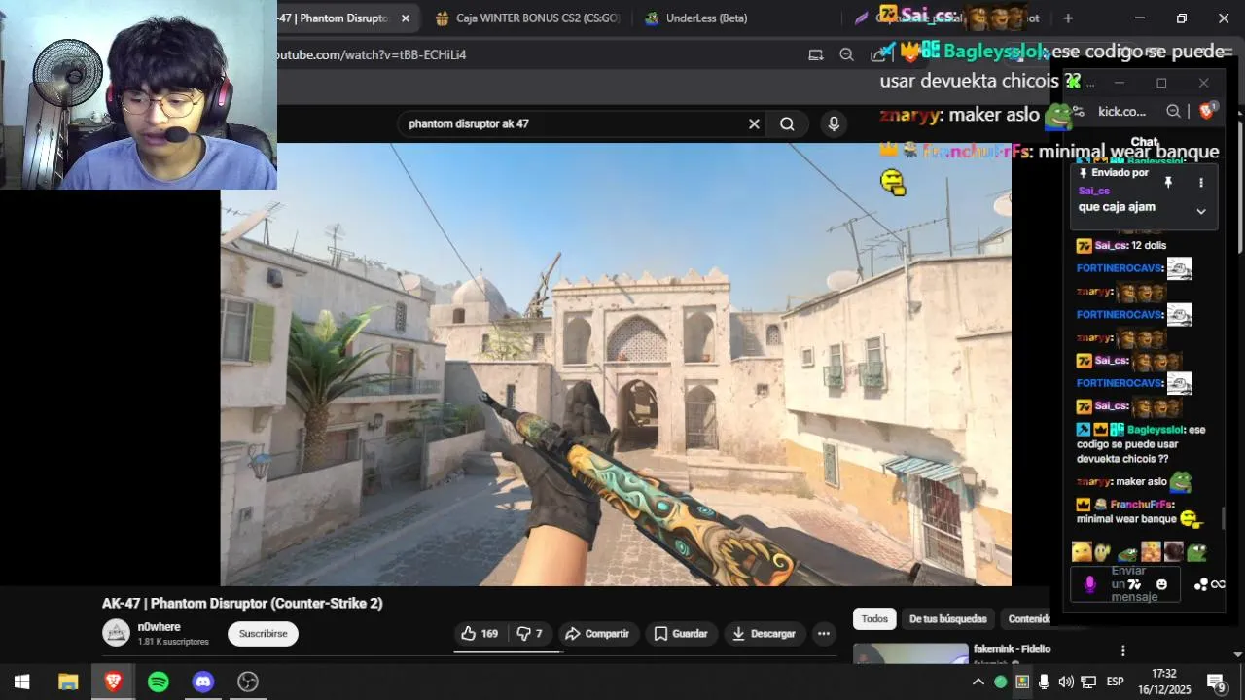Show hidden system tray icons chevron
Image resolution: width=1245 pixels, height=700 pixels.
978,682
